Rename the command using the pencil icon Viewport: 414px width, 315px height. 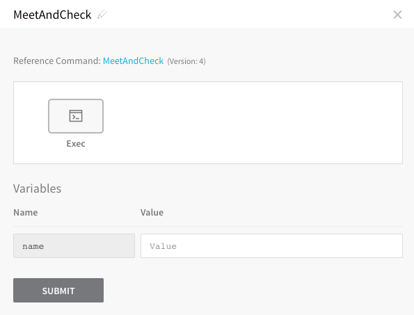tap(102, 14)
